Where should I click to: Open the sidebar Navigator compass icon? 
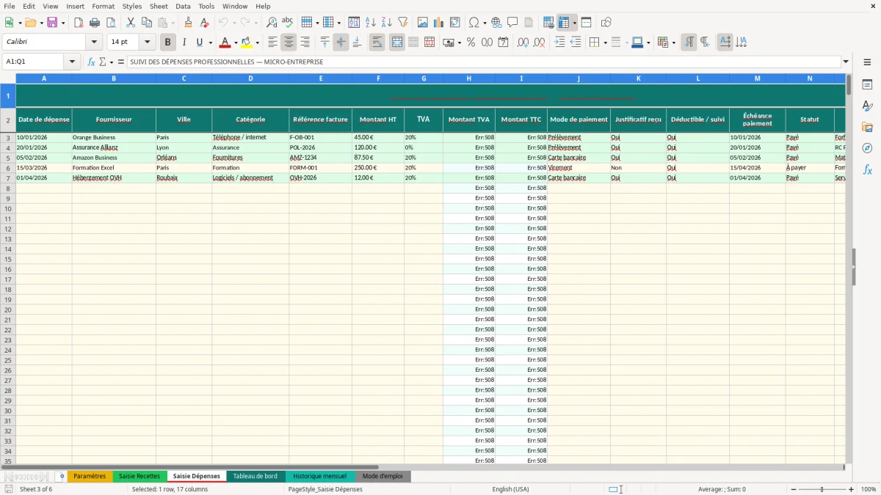coord(867,148)
